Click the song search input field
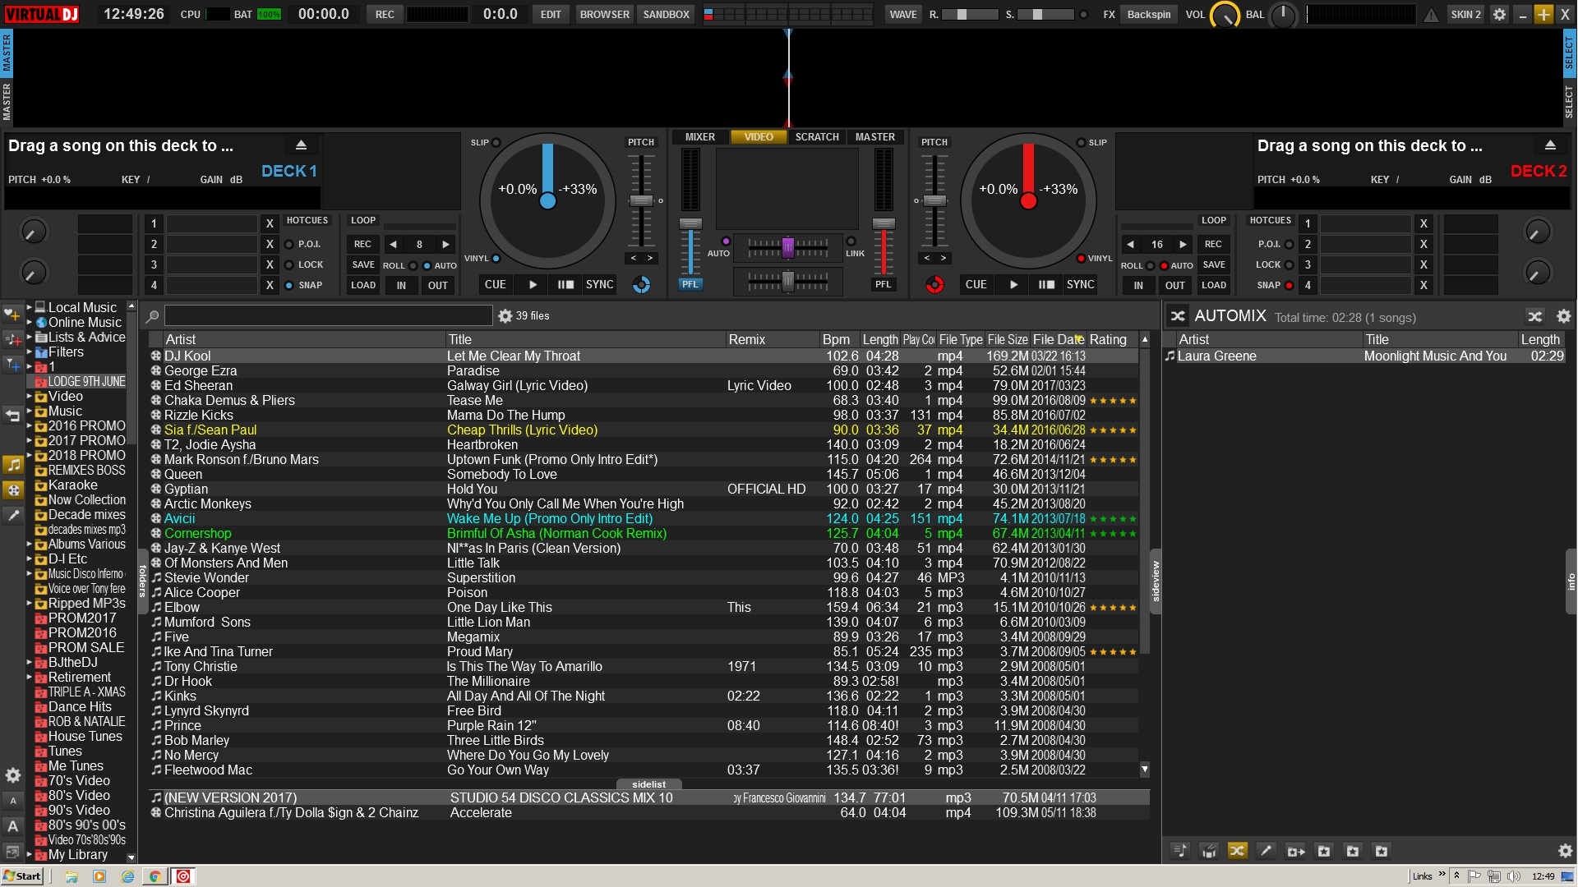 pos(328,316)
